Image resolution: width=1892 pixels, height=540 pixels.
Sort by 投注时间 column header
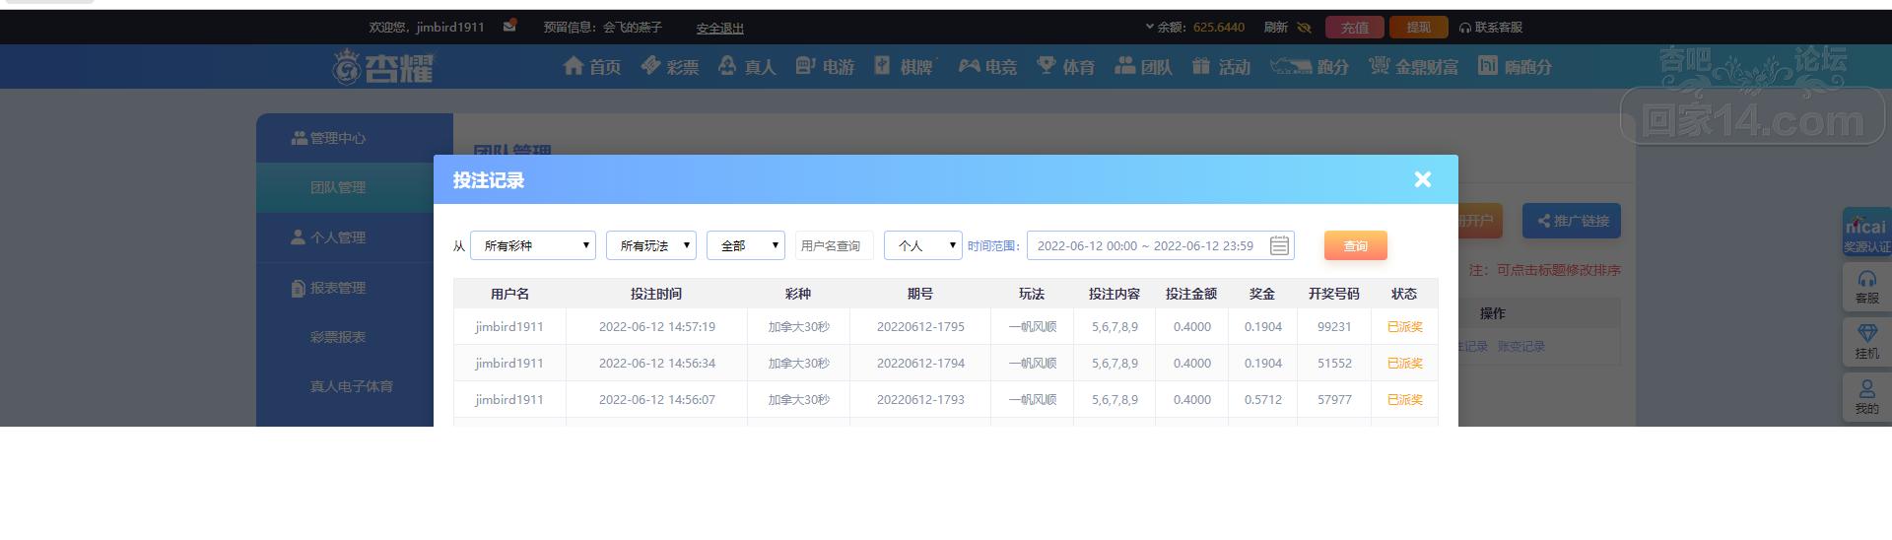pos(656,294)
